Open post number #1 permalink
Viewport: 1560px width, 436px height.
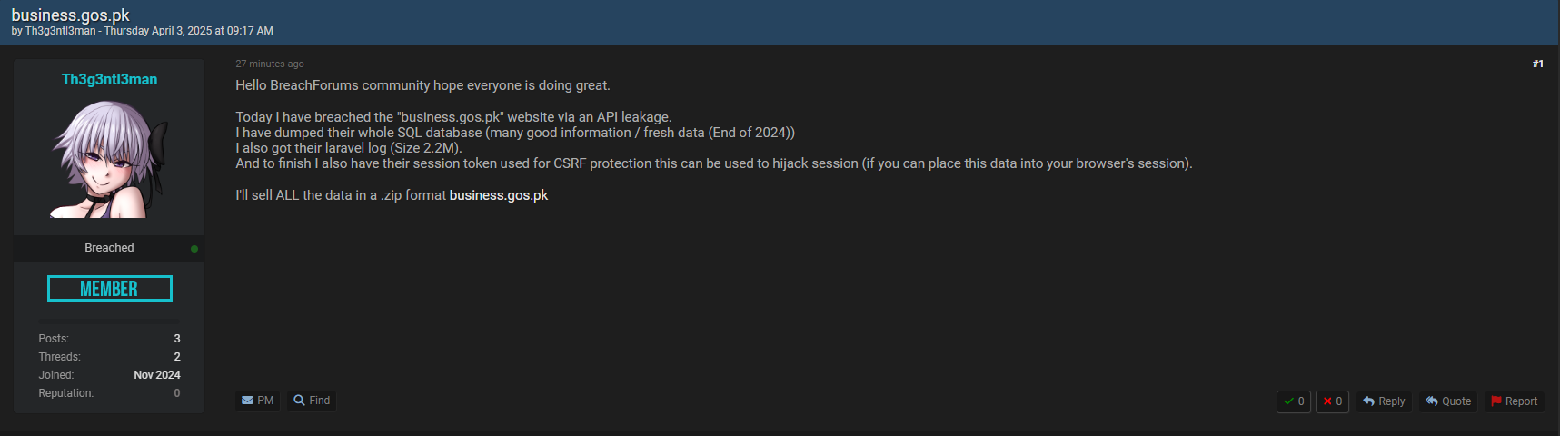pos(1537,64)
